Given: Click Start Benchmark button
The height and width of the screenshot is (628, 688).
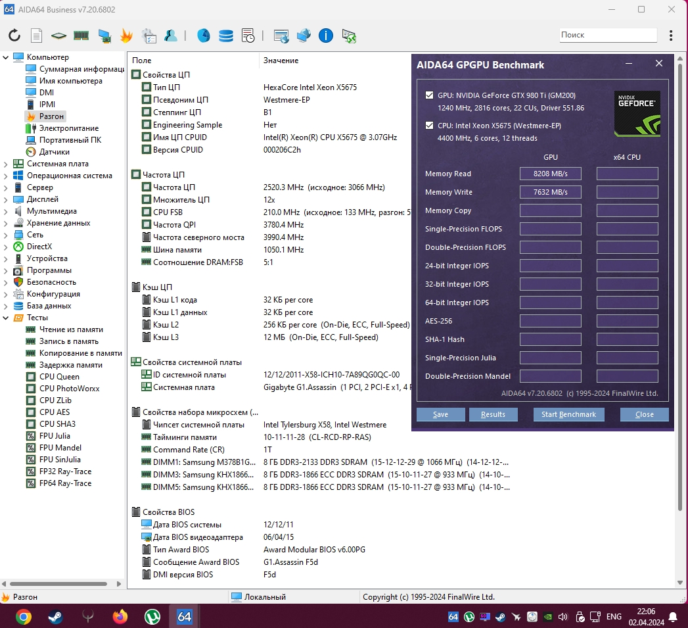Looking at the screenshot, I should 568,414.
